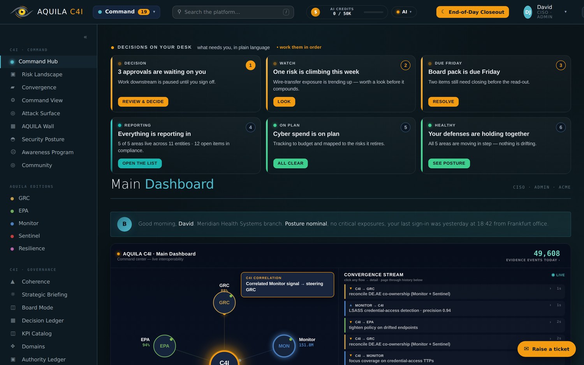Click the AI credits usage bar

click(373, 12)
